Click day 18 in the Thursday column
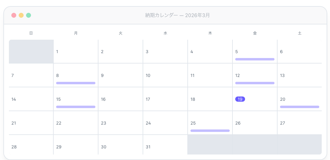 pyautogui.click(x=210, y=99)
